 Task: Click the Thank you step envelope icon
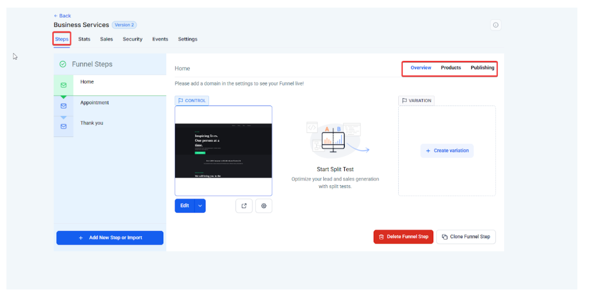(63, 126)
